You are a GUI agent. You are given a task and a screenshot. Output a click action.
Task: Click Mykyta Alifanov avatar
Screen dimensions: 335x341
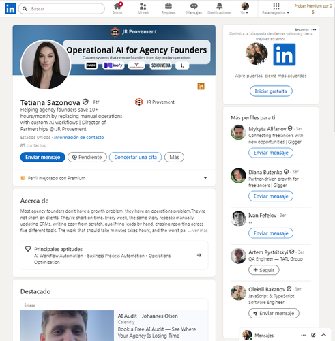pyautogui.click(x=238, y=132)
